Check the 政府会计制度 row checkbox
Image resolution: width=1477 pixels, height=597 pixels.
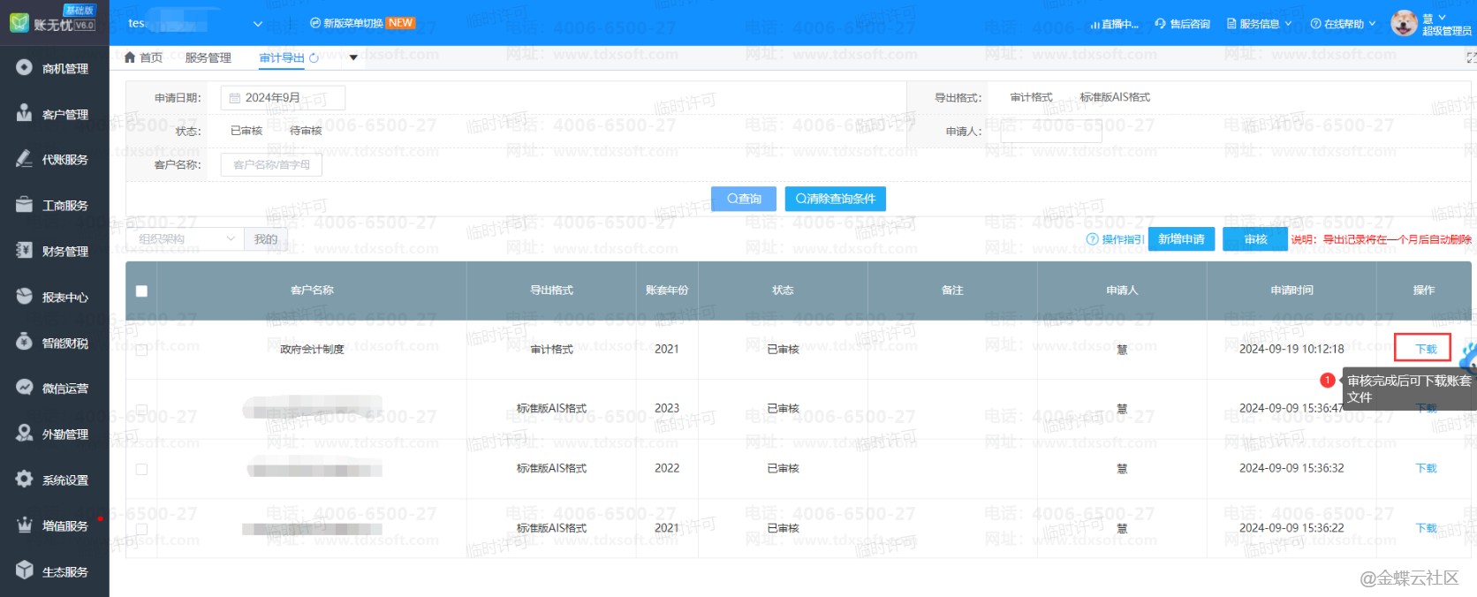pos(141,350)
